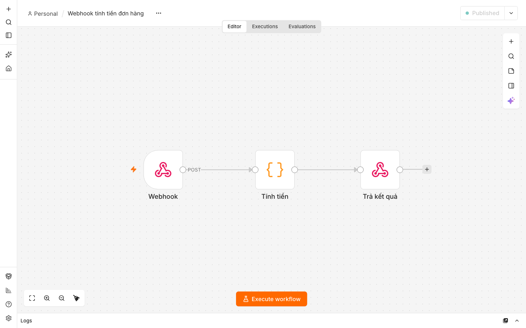Open the workflow options ellipsis menu
Image resolution: width=526 pixels, height=328 pixels.
[x=158, y=13]
